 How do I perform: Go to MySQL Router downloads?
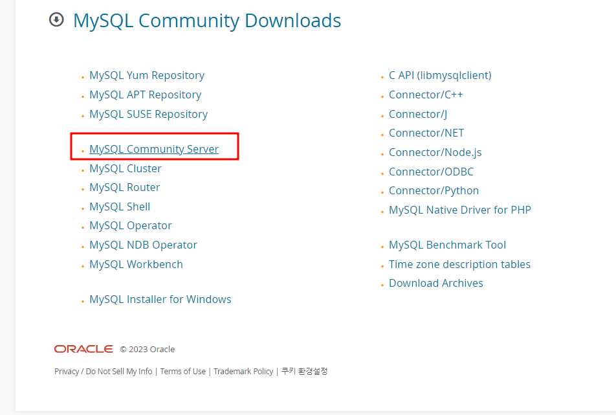click(x=124, y=187)
